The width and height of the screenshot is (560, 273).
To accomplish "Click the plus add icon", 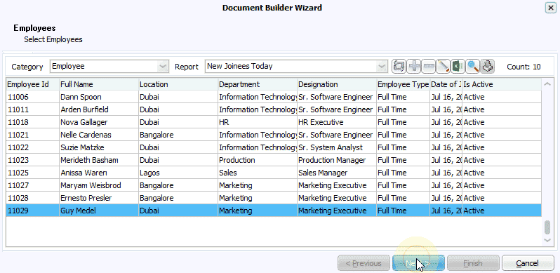I will [x=413, y=66].
